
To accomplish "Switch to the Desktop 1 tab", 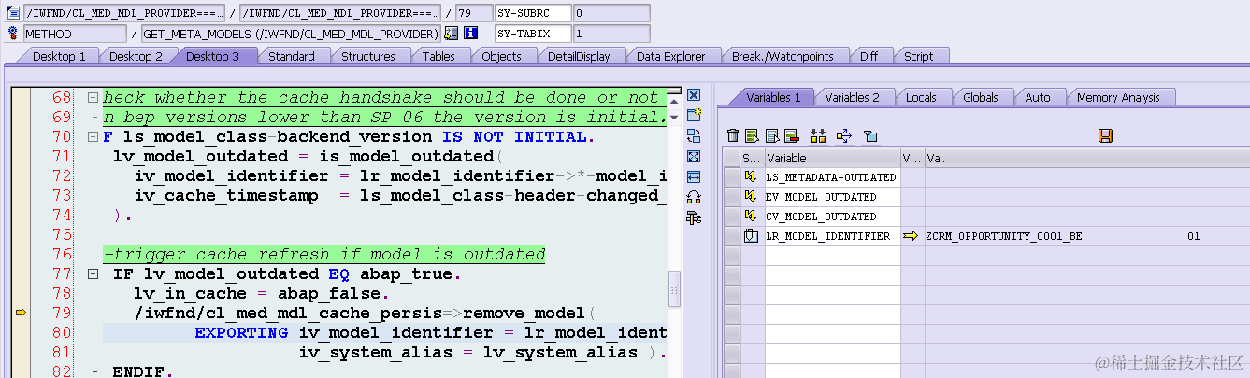I will [59, 56].
